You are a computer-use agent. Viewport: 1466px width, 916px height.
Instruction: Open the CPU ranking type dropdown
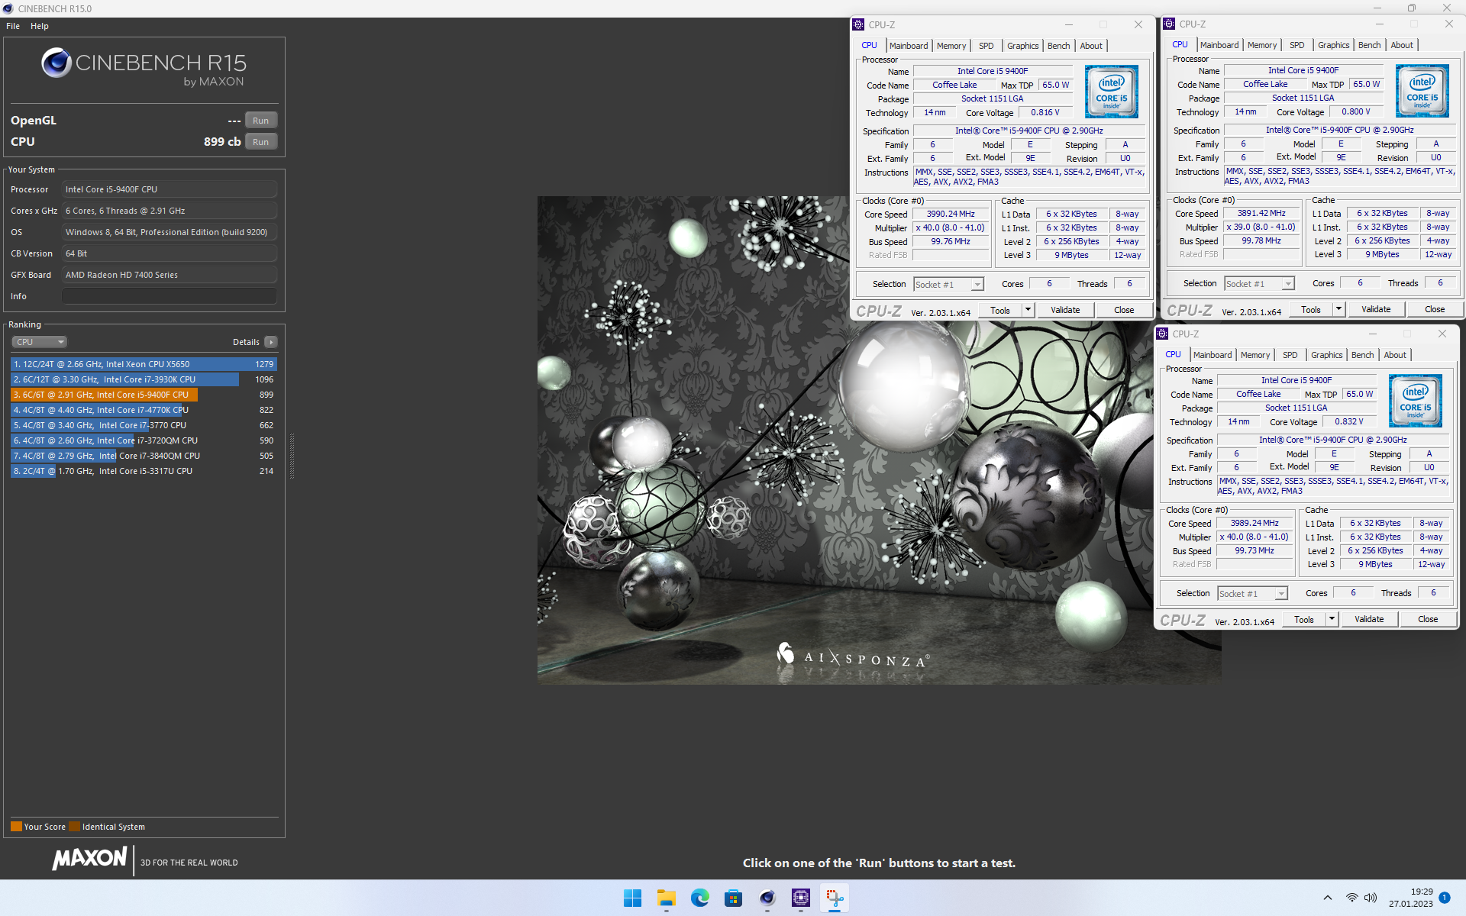40,342
